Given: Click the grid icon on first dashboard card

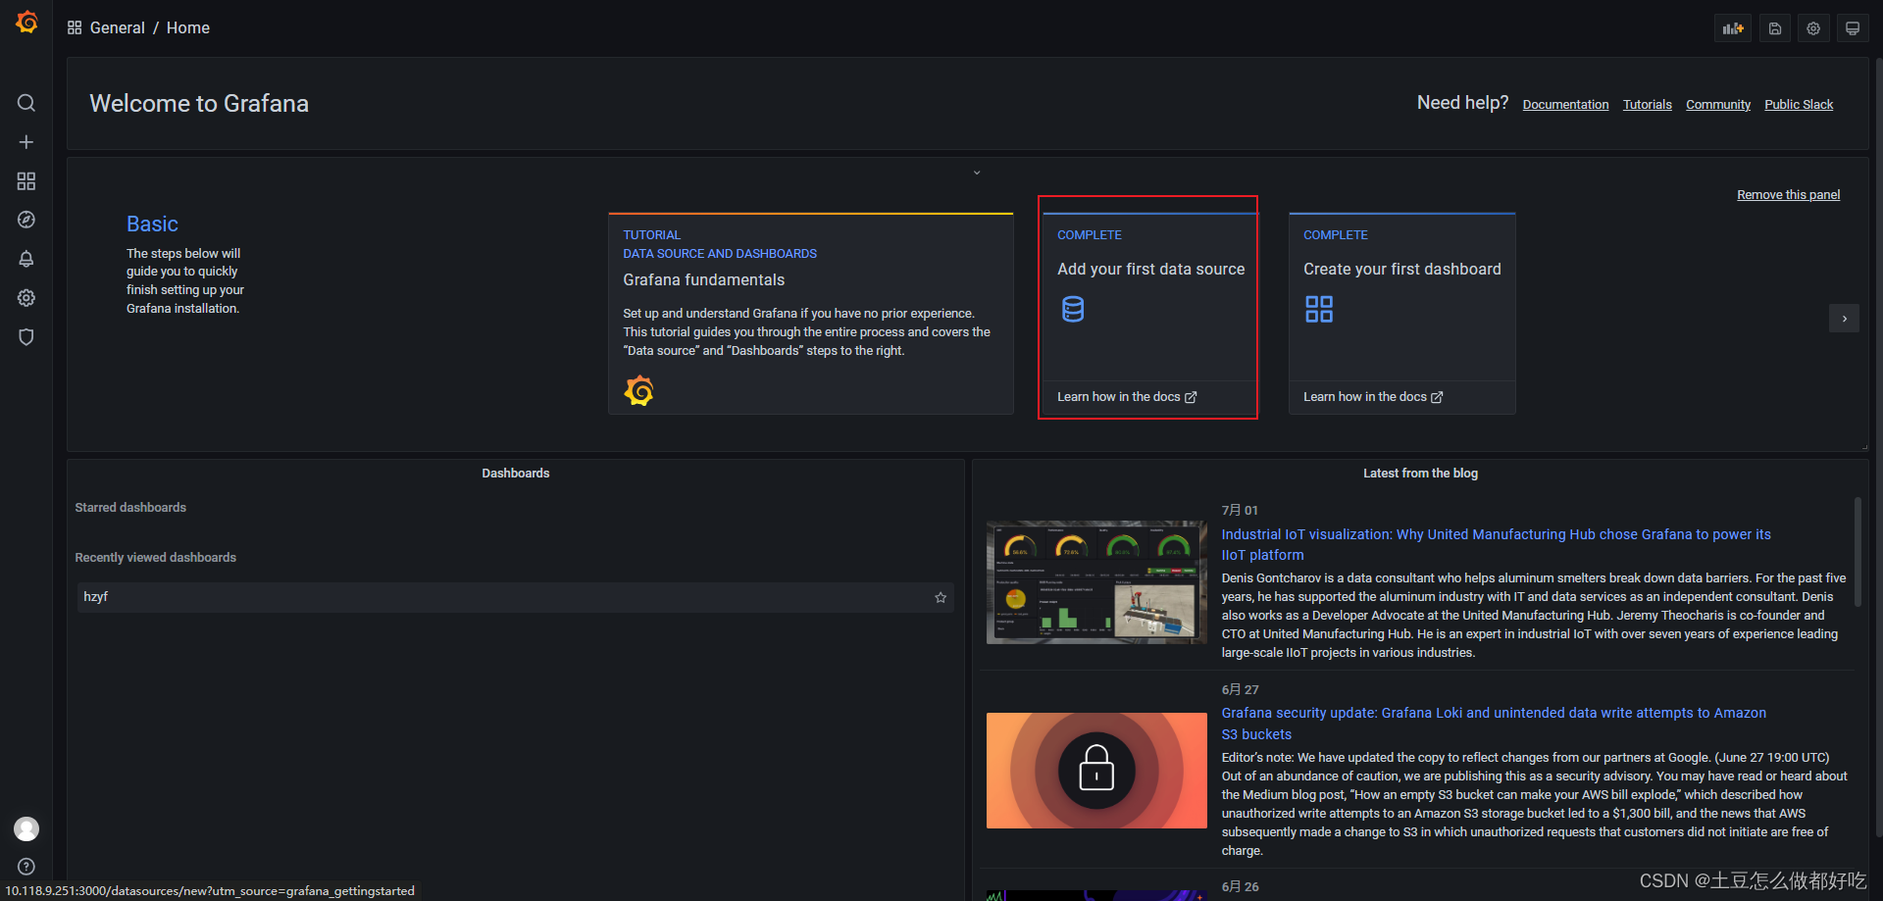Looking at the screenshot, I should [x=1319, y=309].
